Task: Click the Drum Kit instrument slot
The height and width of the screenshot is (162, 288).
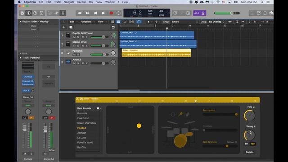Action: coord(28,76)
